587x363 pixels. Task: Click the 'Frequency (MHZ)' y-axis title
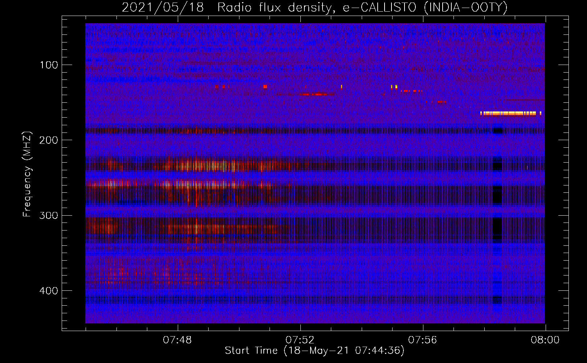pyautogui.click(x=27, y=174)
